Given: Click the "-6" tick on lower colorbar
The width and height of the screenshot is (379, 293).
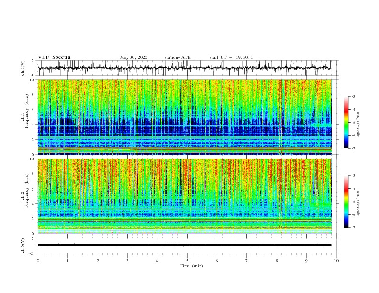Looking at the screenshot, I should 353,214.
